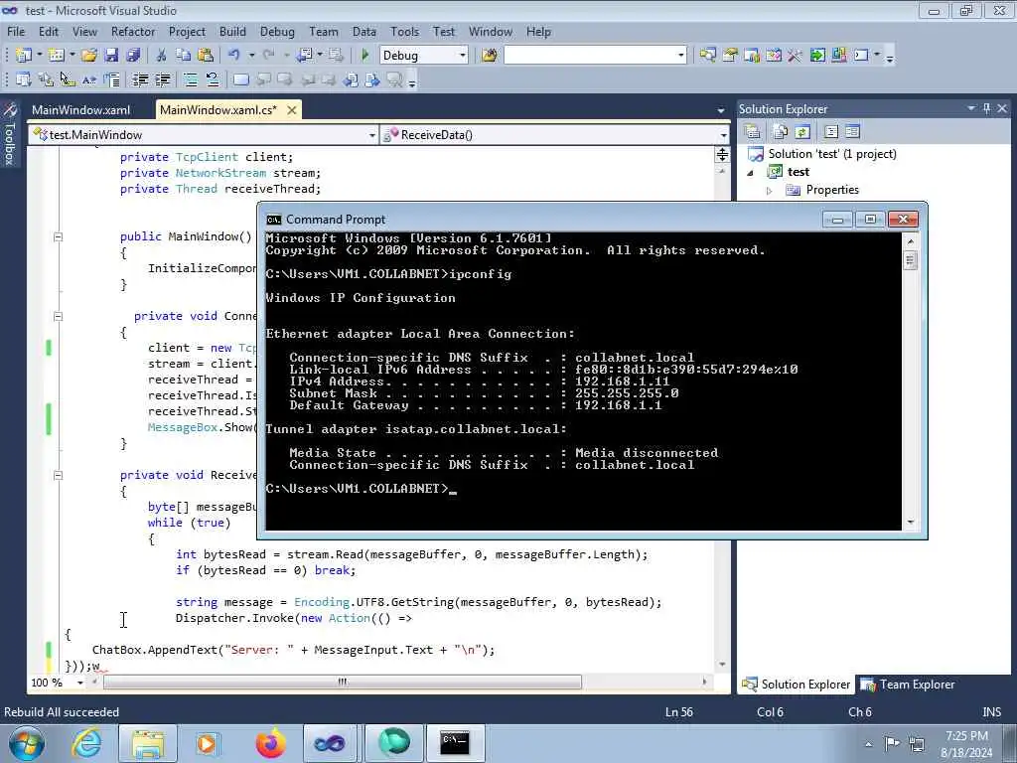The height and width of the screenshot is (763, 1017).
Task: Click the Command Prompt taskbar button
Action: [454, 743]
